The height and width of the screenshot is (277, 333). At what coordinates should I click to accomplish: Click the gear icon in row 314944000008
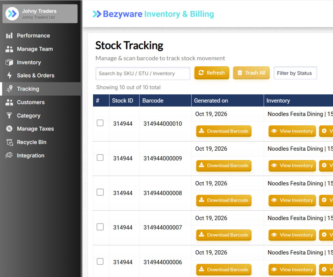pos(324,200)
